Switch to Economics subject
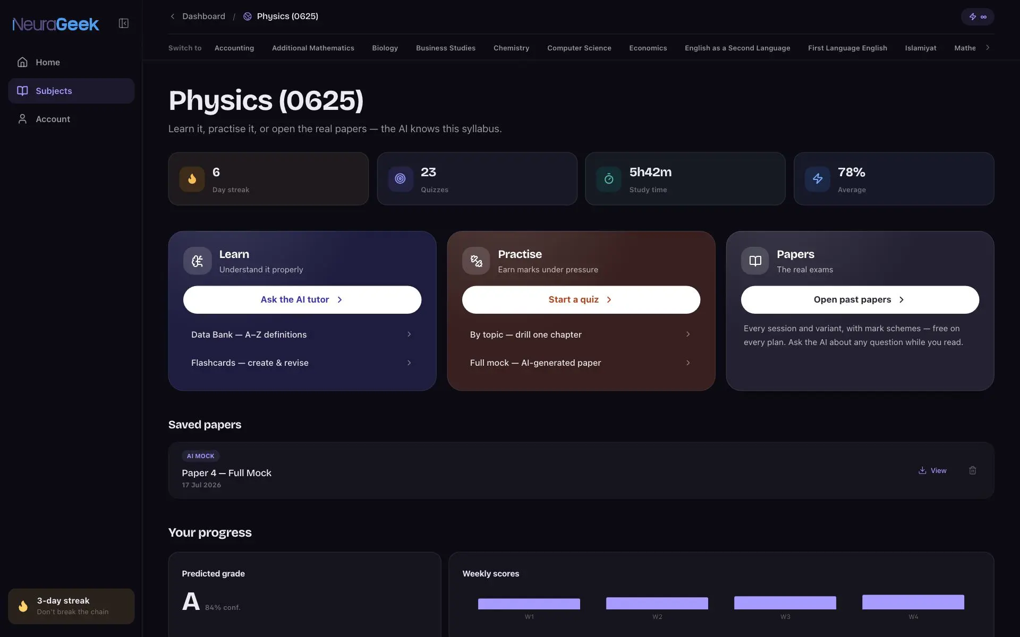This screenshot has height=637, width=1020. tap(648, 48)
